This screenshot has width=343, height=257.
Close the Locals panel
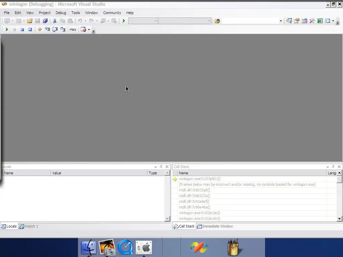(167, 167)
